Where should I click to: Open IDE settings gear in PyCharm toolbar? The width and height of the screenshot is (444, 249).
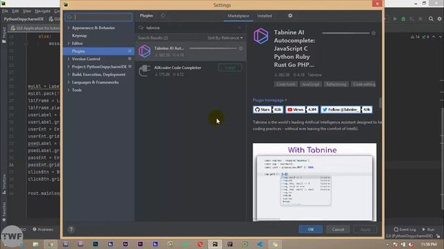click(x=439, y=19)
